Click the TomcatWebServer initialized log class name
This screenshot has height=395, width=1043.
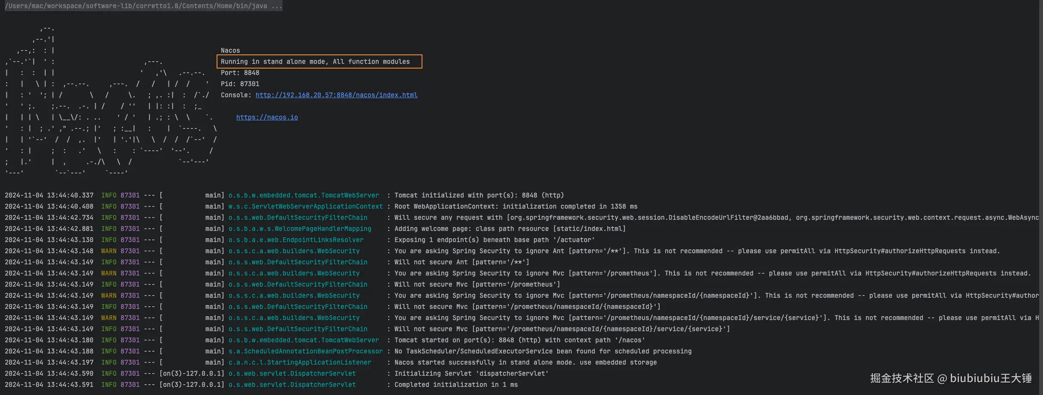tap(304, 195)
